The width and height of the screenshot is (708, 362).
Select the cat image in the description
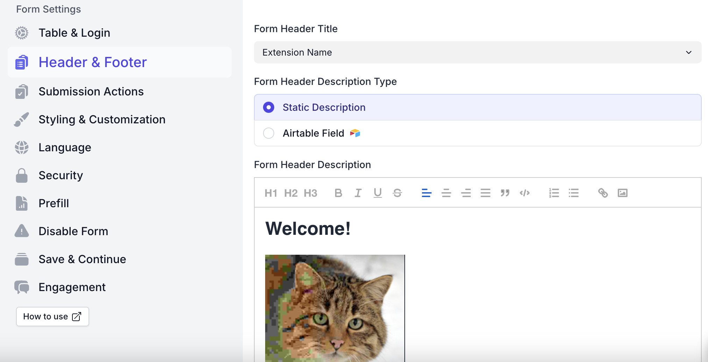(335, 307)
